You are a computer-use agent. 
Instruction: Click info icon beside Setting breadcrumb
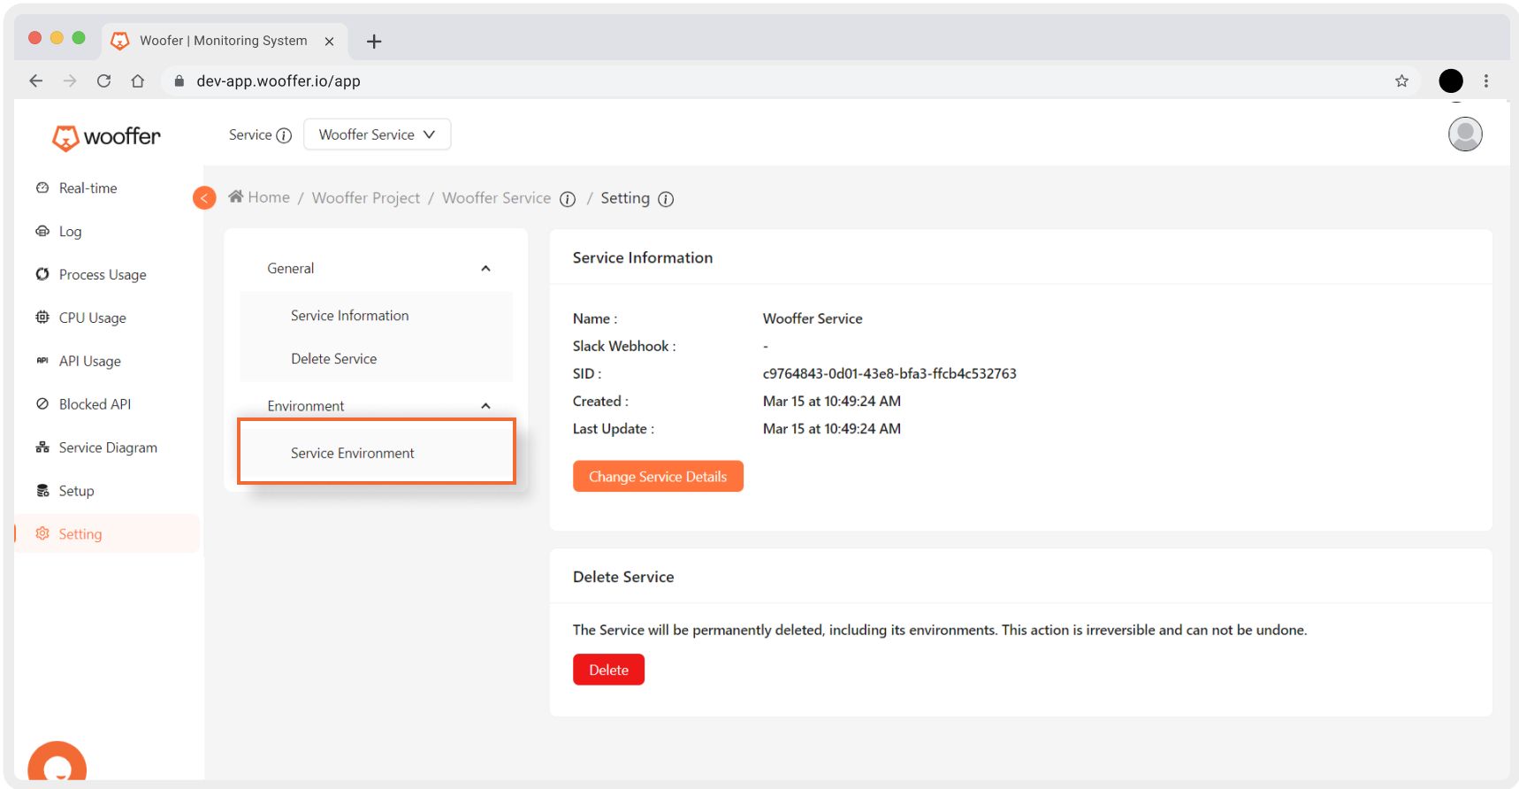click(666, 199)
